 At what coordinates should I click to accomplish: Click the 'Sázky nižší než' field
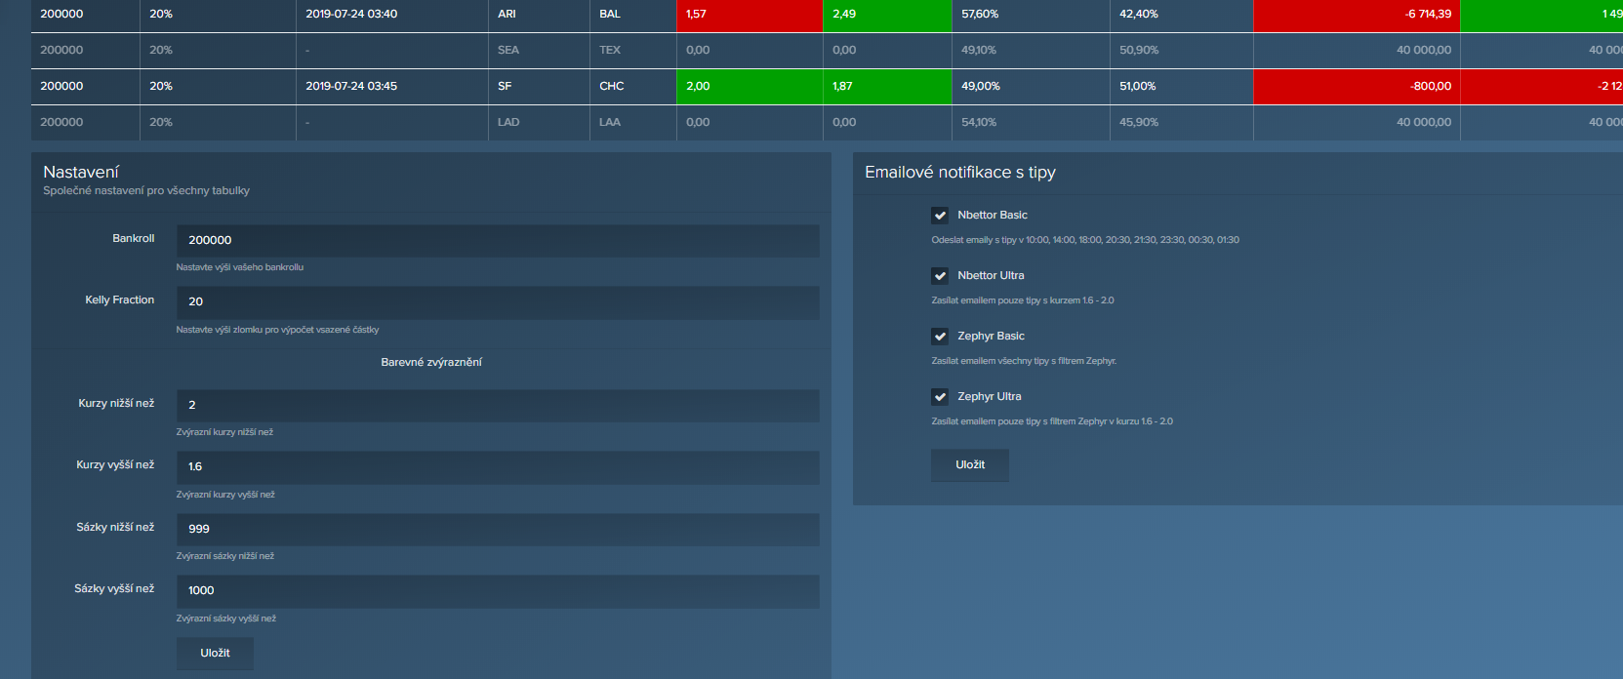pos(497,530)
